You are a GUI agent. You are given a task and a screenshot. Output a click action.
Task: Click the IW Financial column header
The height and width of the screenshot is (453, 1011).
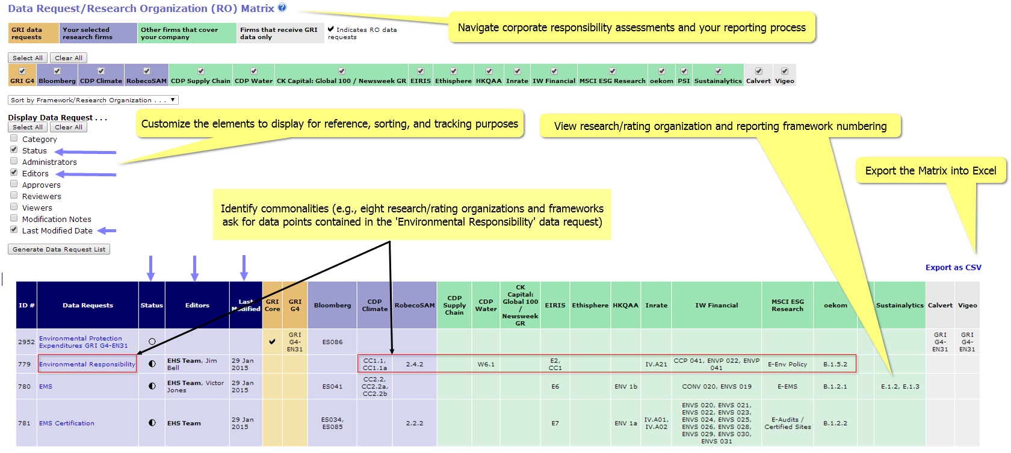pos(717,306)
